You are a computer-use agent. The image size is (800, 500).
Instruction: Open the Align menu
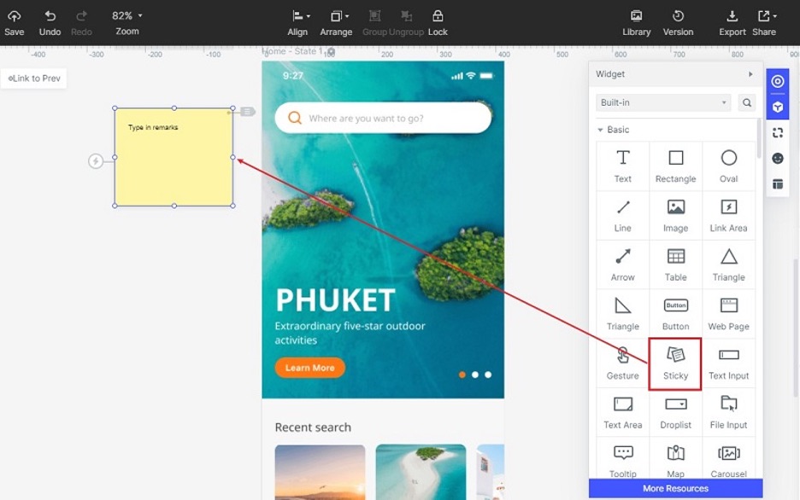[298, 22]
